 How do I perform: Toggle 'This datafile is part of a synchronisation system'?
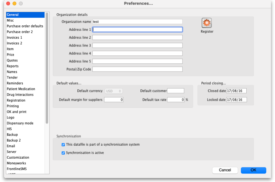click(63, 145)
